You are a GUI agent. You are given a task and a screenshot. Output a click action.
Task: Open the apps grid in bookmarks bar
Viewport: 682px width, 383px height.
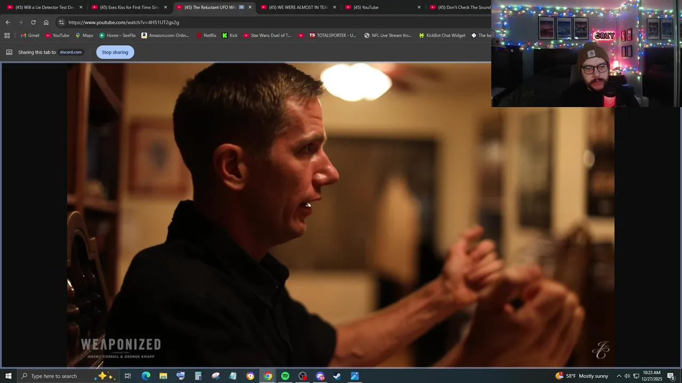[x=7, y=36]
